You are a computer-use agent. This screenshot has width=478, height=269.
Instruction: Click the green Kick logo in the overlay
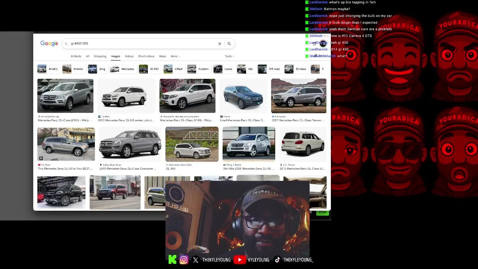click(172, 260)
